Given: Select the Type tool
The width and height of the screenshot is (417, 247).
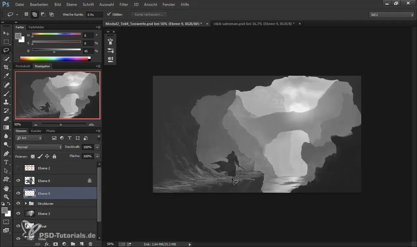Looking at the screenshot, I should [x=6, y=162].
